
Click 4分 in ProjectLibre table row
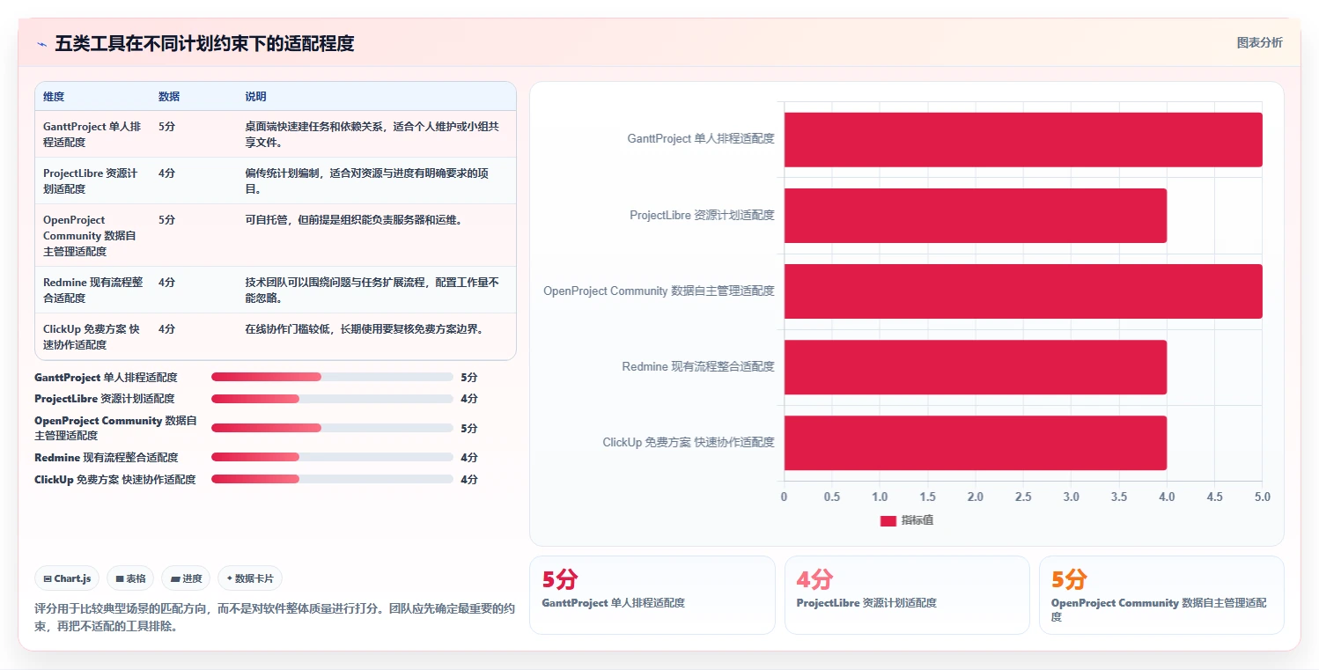point(166,173)
